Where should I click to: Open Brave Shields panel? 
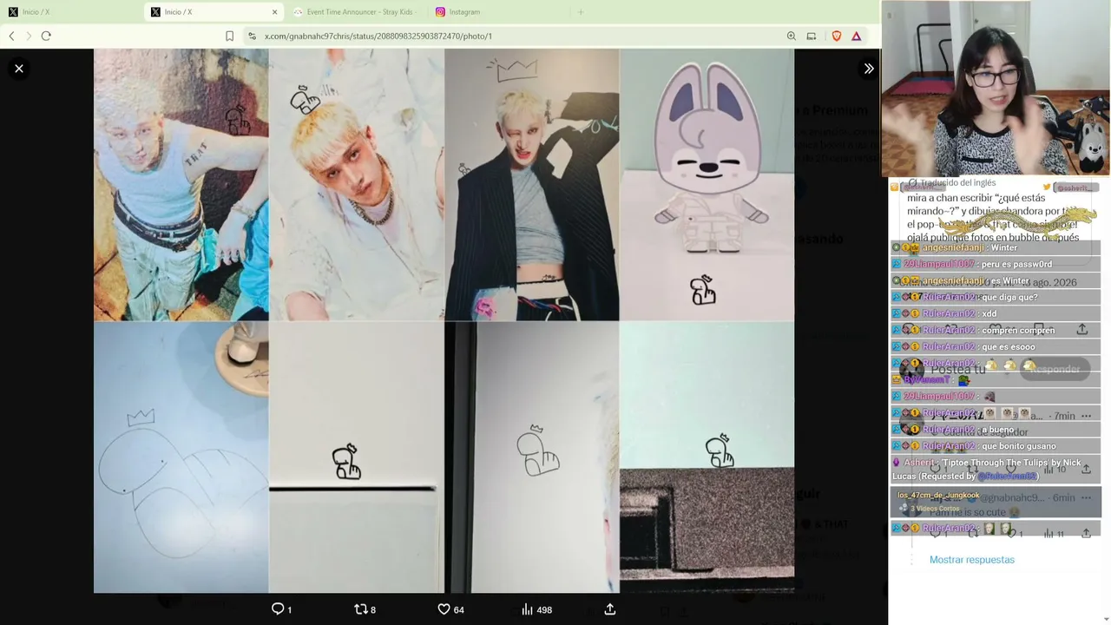pos(837,36)
